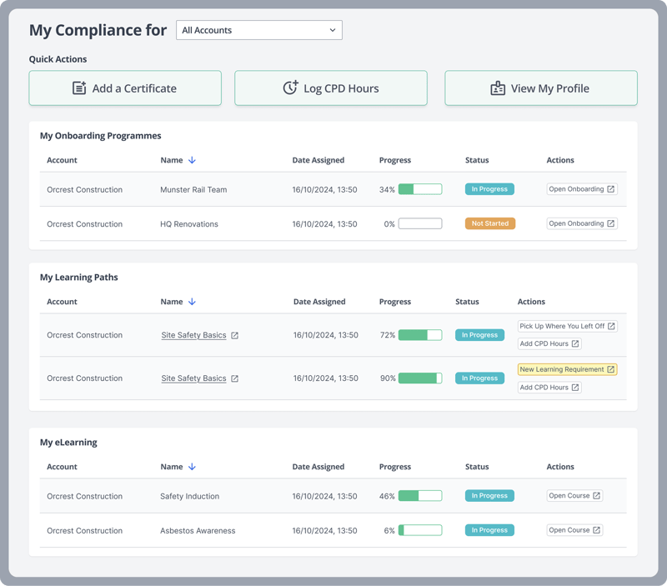The image size is (667, 586).
Task: Click Pick Up Where You Left Off
Action: click(567, 326)
